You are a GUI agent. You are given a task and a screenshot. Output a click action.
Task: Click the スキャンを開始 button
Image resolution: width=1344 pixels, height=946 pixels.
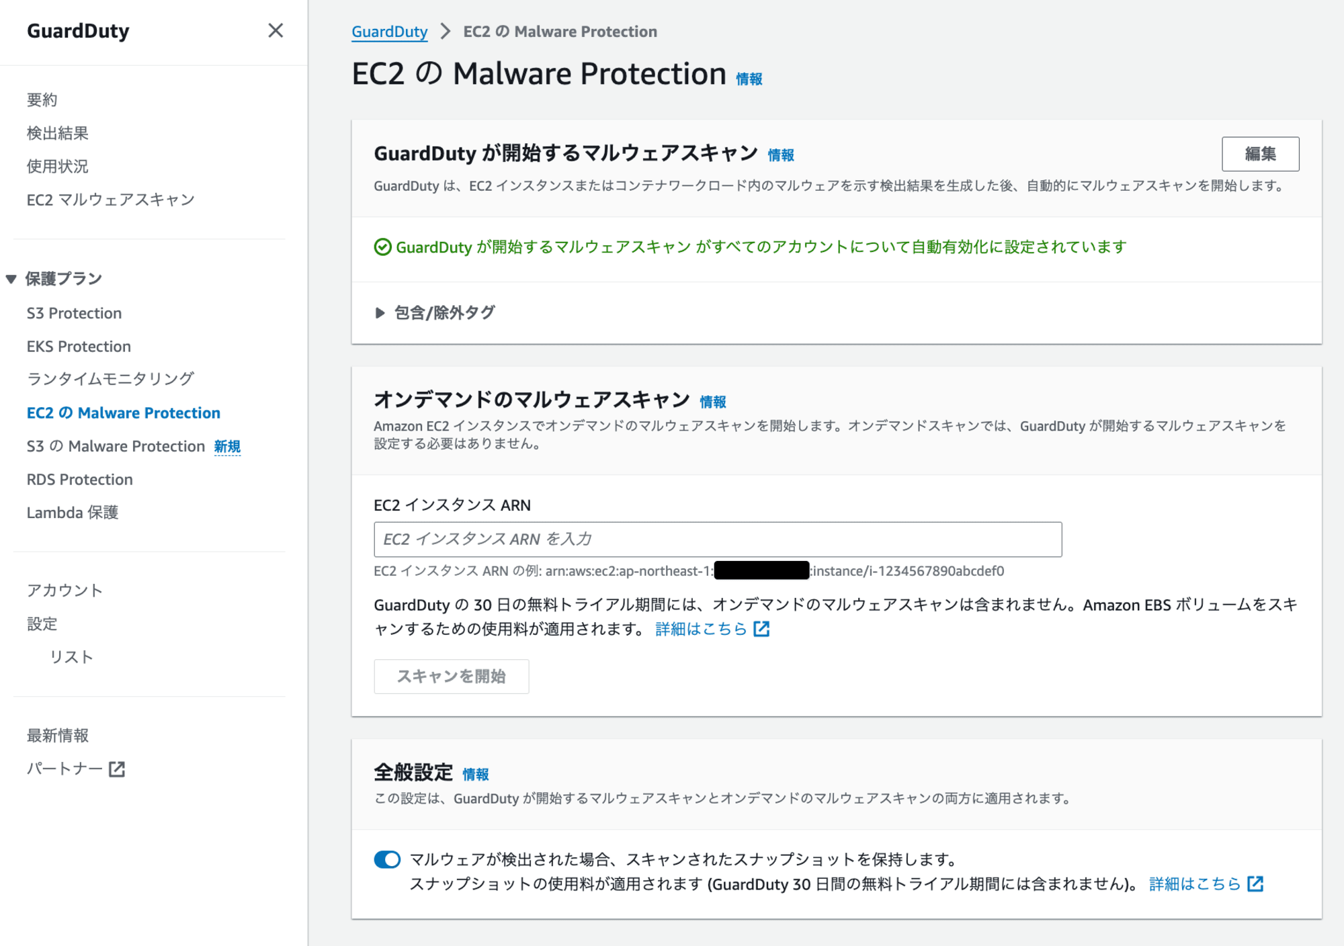click(x=452, y=676)
